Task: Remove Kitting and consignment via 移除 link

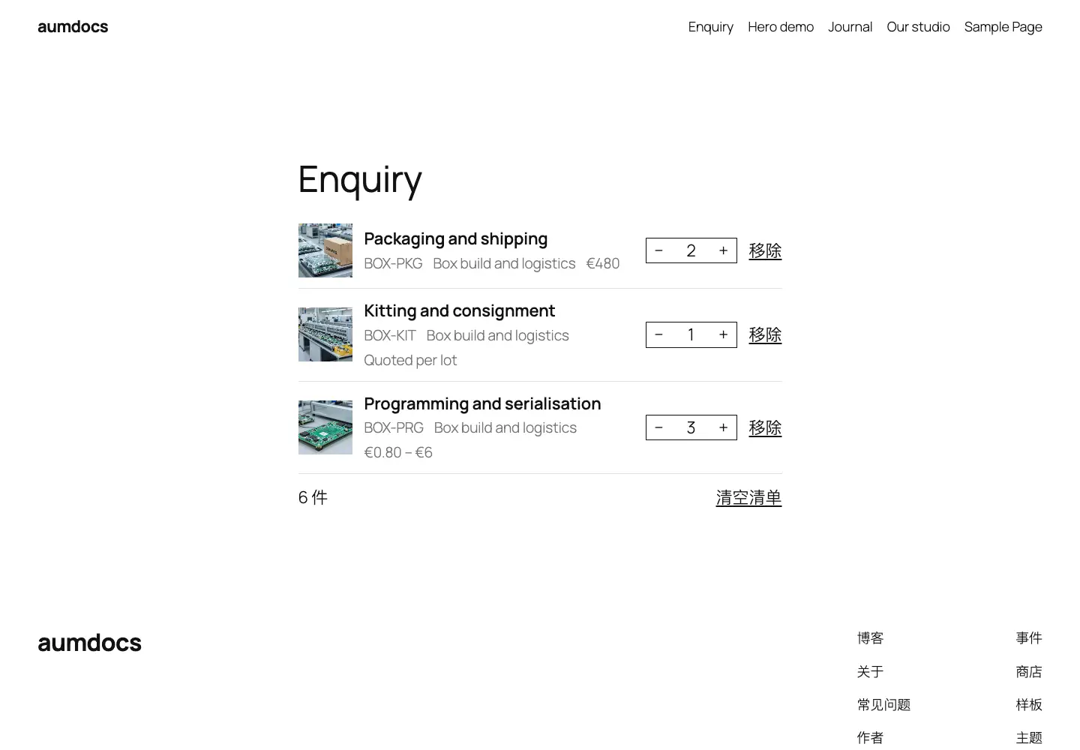Action: (765, 334)
